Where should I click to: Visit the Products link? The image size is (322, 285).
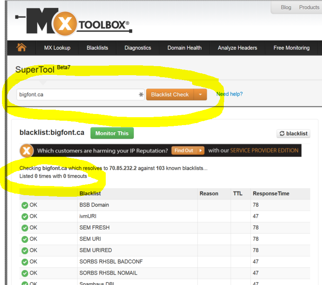pos(309,8)
